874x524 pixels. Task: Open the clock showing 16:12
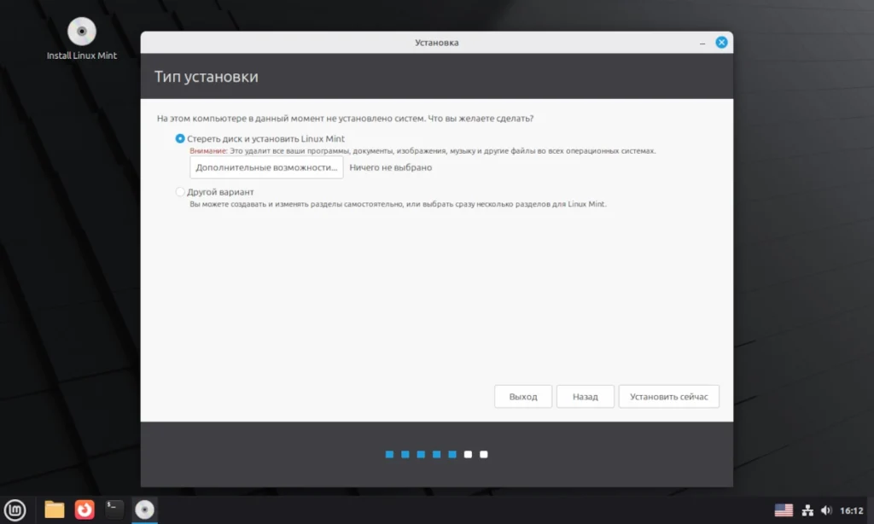point(852,510)
